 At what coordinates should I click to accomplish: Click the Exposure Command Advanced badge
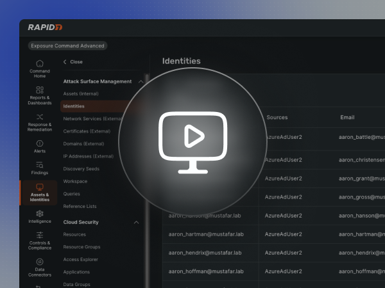[x=67, y=45]
